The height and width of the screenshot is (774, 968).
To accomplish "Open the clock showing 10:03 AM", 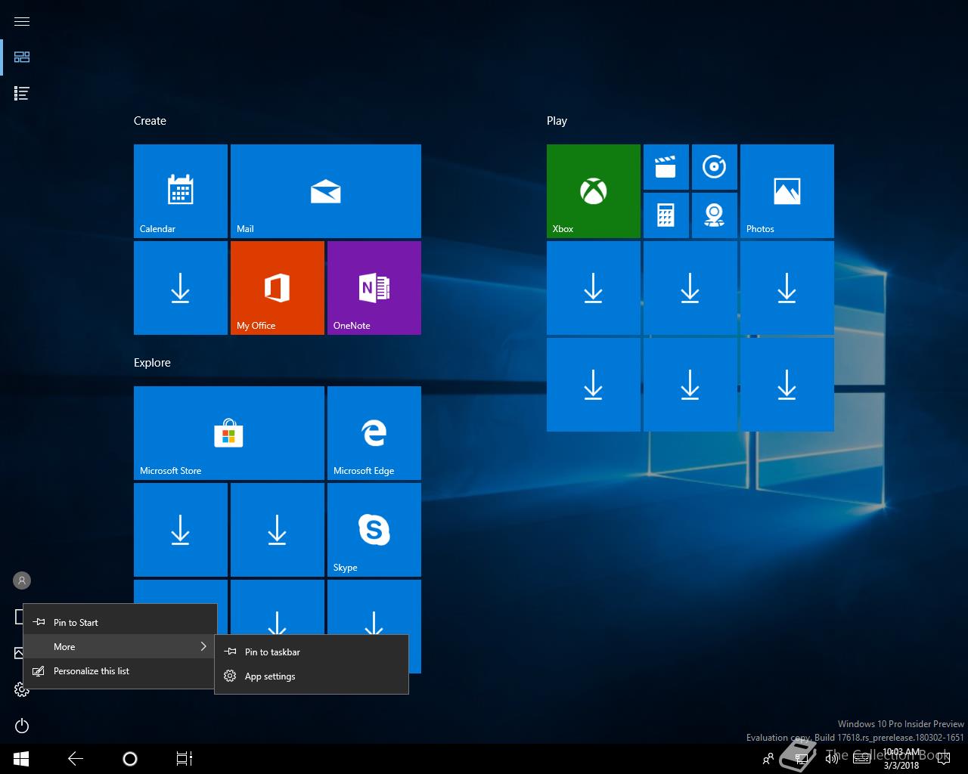I will click(901, 759).
